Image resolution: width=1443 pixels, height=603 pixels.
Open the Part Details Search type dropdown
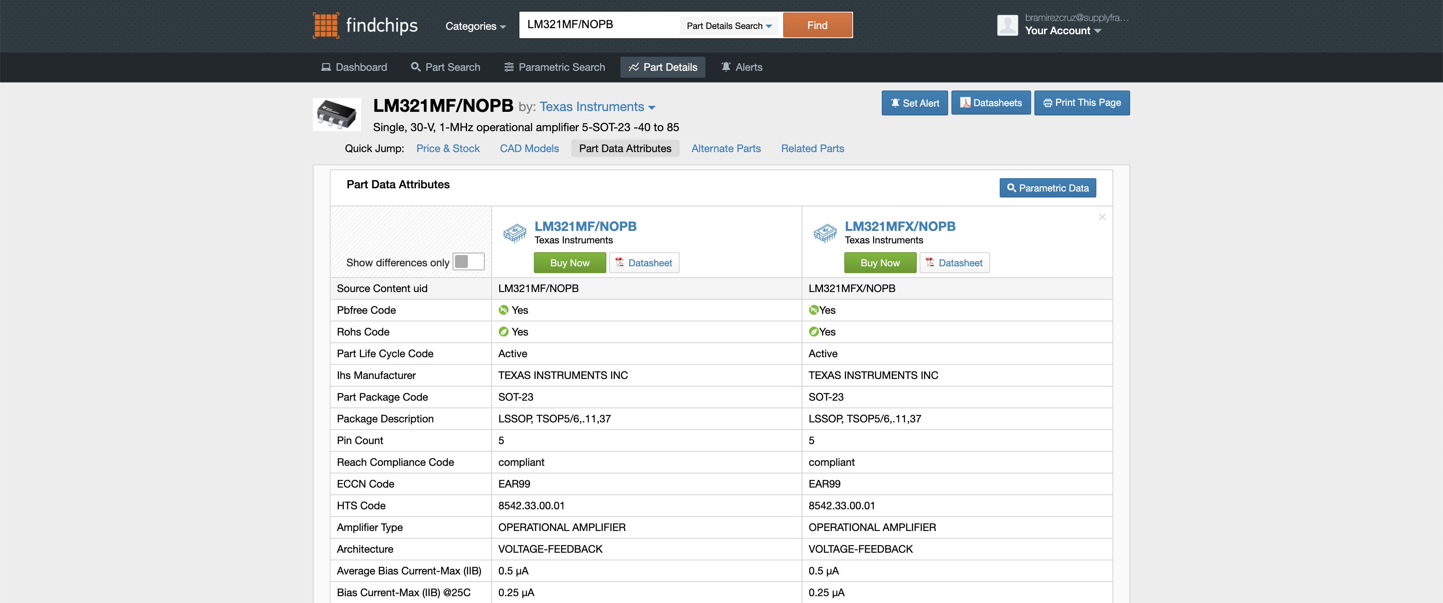[729, 26]
